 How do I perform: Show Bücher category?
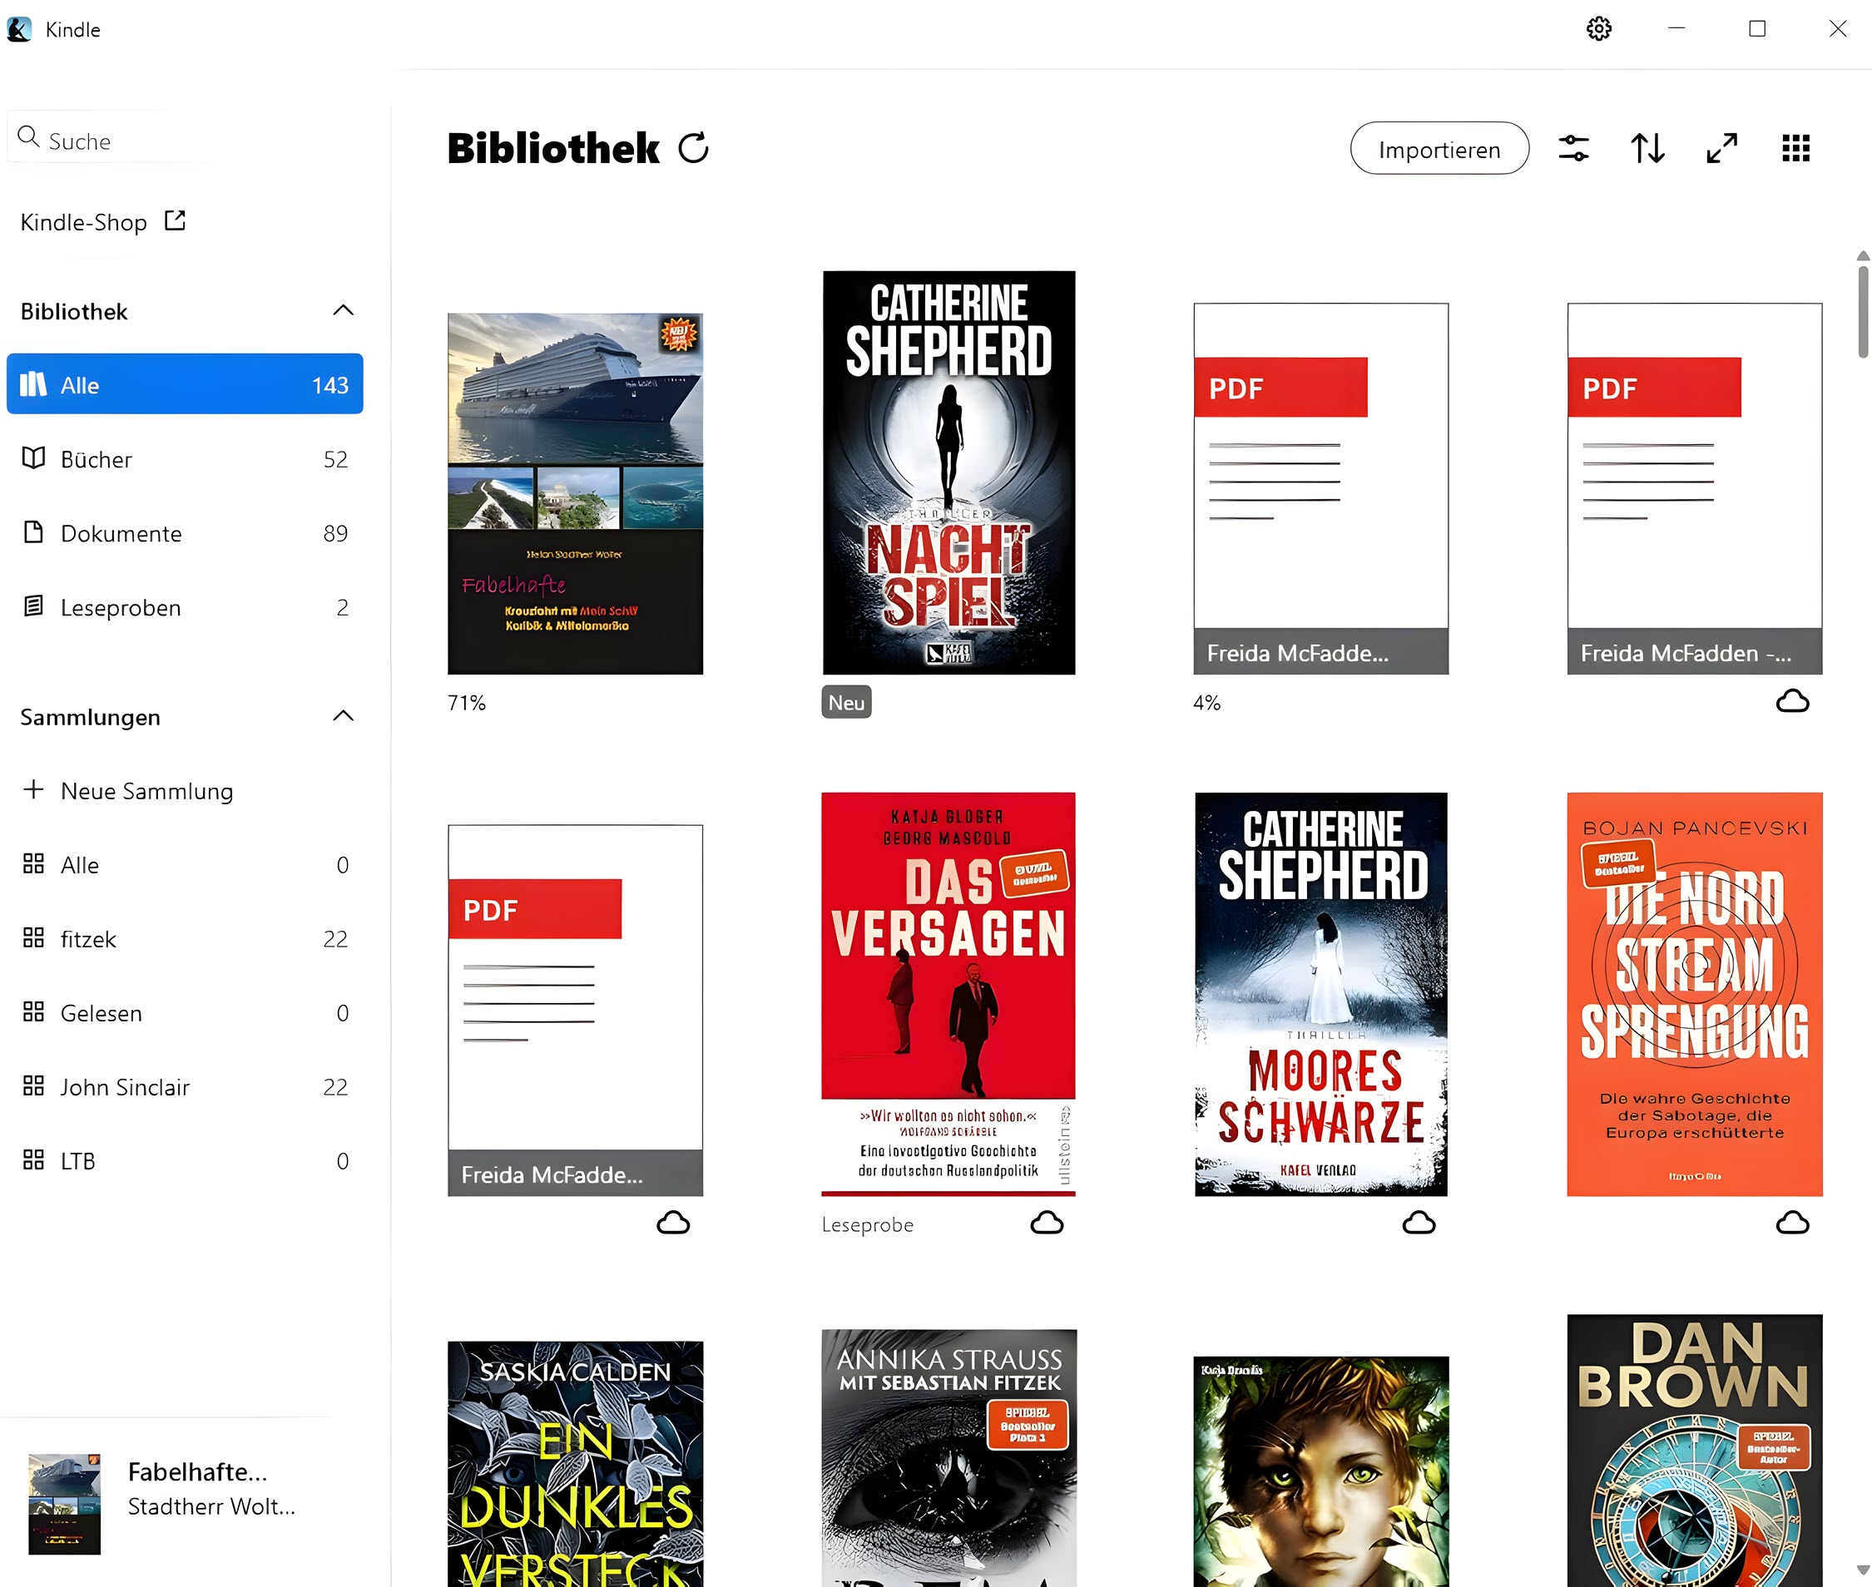coord(185,459)
